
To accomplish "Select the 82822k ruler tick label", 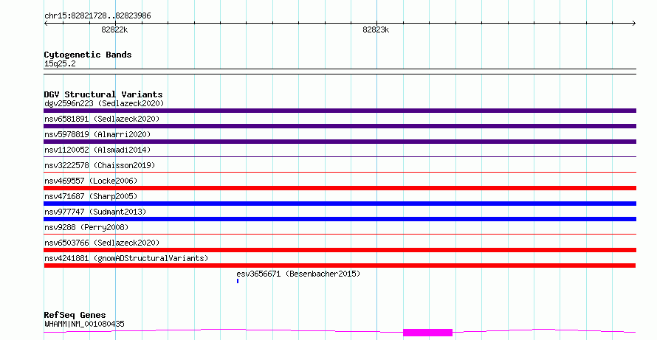I will 114,30.
